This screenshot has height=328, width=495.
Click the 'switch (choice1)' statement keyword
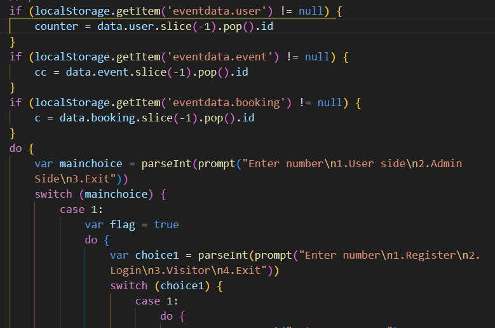[128, 285]
